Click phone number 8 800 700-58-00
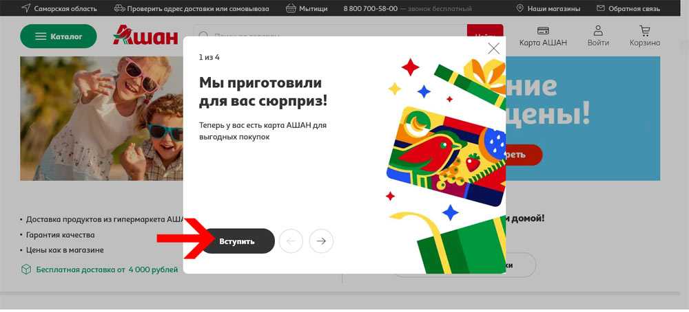 pos(371,8)
